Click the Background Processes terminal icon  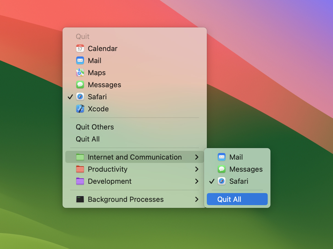[80, 199]
